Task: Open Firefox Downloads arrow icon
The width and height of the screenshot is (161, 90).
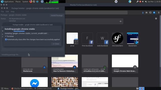Action: [x=143, y=12]
